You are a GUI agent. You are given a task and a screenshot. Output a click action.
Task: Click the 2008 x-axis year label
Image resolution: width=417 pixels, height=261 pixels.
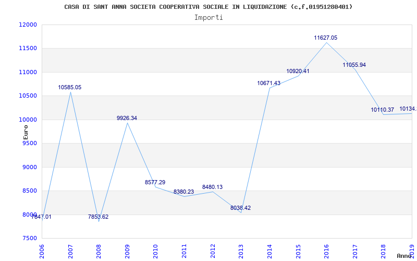(99, 252)
